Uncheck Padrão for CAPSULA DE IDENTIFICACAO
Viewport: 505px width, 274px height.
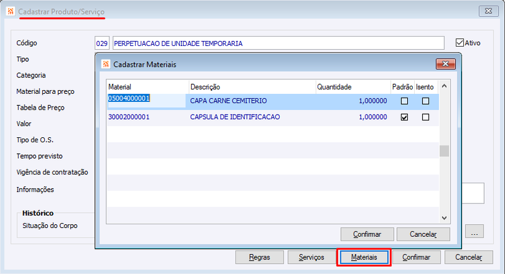404,117
